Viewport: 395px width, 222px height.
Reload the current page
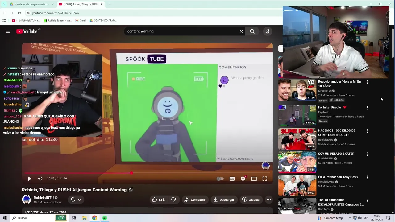pyautogui.click(x=19, y=13)
